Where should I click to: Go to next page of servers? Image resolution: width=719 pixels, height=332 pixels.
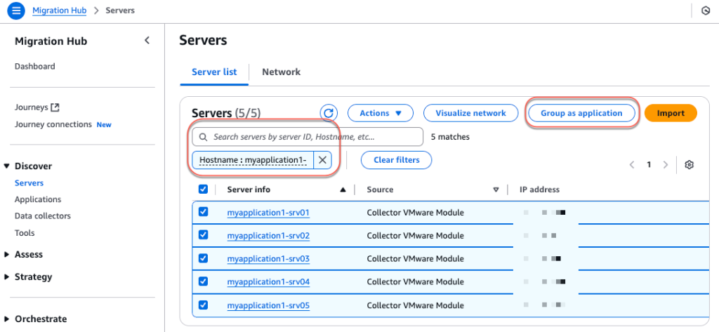pyautogui.click(x=666, y=165)
